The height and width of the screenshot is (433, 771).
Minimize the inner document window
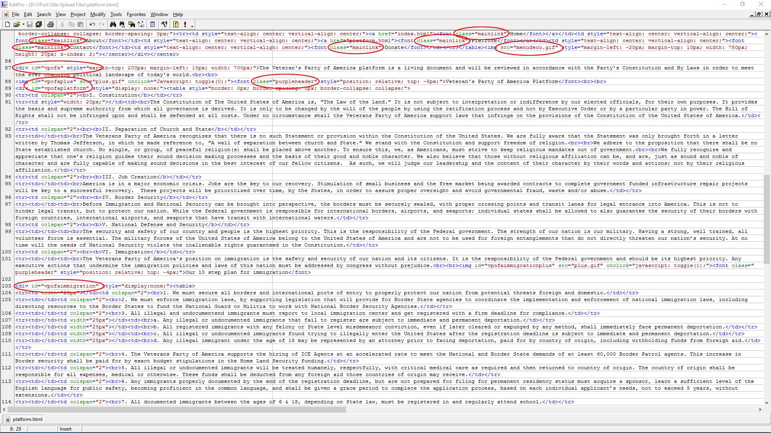(752, 14)
